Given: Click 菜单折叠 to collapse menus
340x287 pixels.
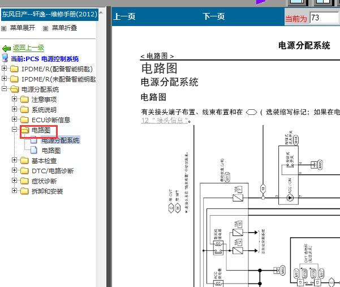Looking at the screenshot, I should tap(64, 28).
